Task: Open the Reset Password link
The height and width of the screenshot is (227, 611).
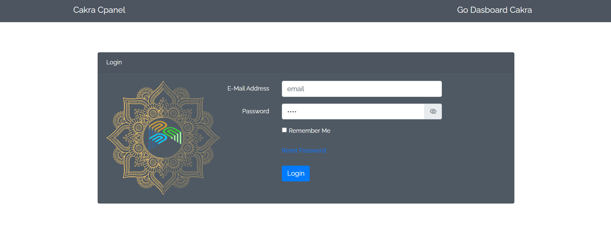Action: [304, 151]
